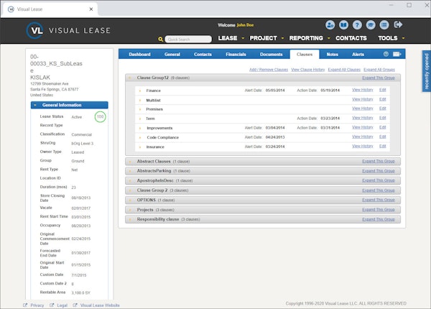Open the Visual Lease Website footer link
The height and width of the screenshot is (309, 431).
(100, 305)
